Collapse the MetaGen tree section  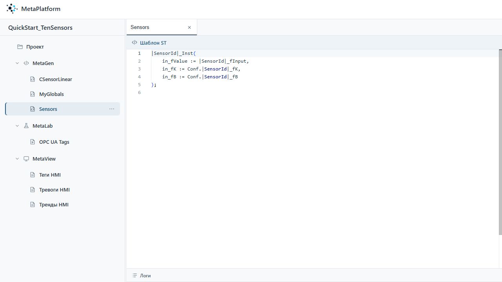tap(17, 63)
